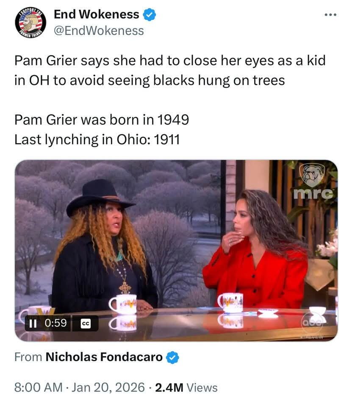Screen dimensions: 352x407
Task: Pause the playing video
Action: [x=33, y=323]
